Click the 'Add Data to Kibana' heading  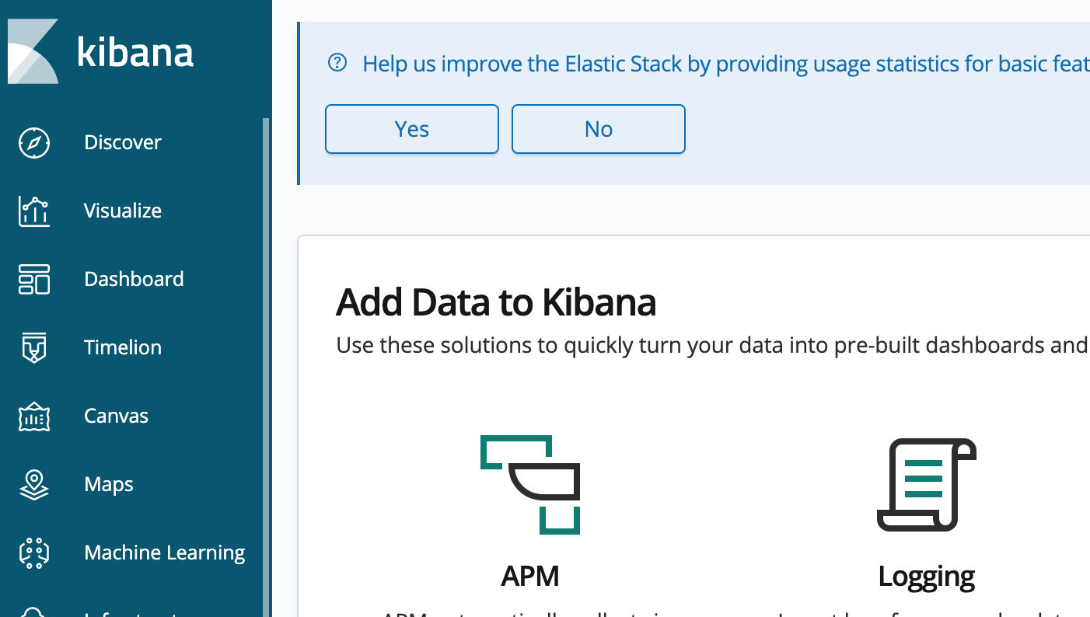(496, 302)
